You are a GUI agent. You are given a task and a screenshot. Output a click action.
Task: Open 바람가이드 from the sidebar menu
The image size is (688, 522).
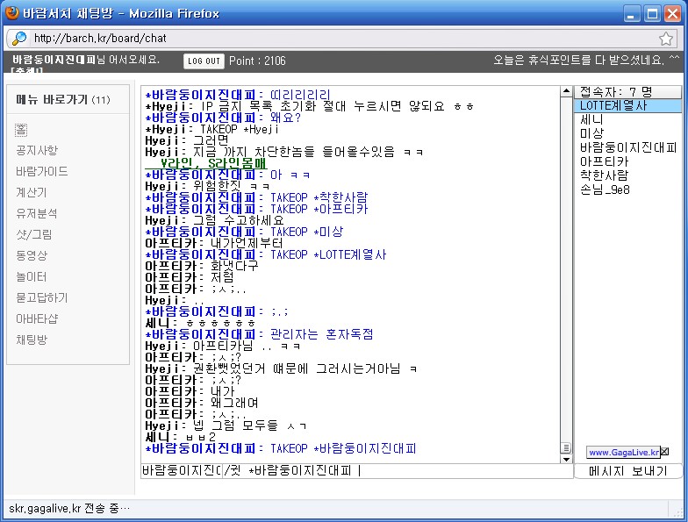pos(42,171)
